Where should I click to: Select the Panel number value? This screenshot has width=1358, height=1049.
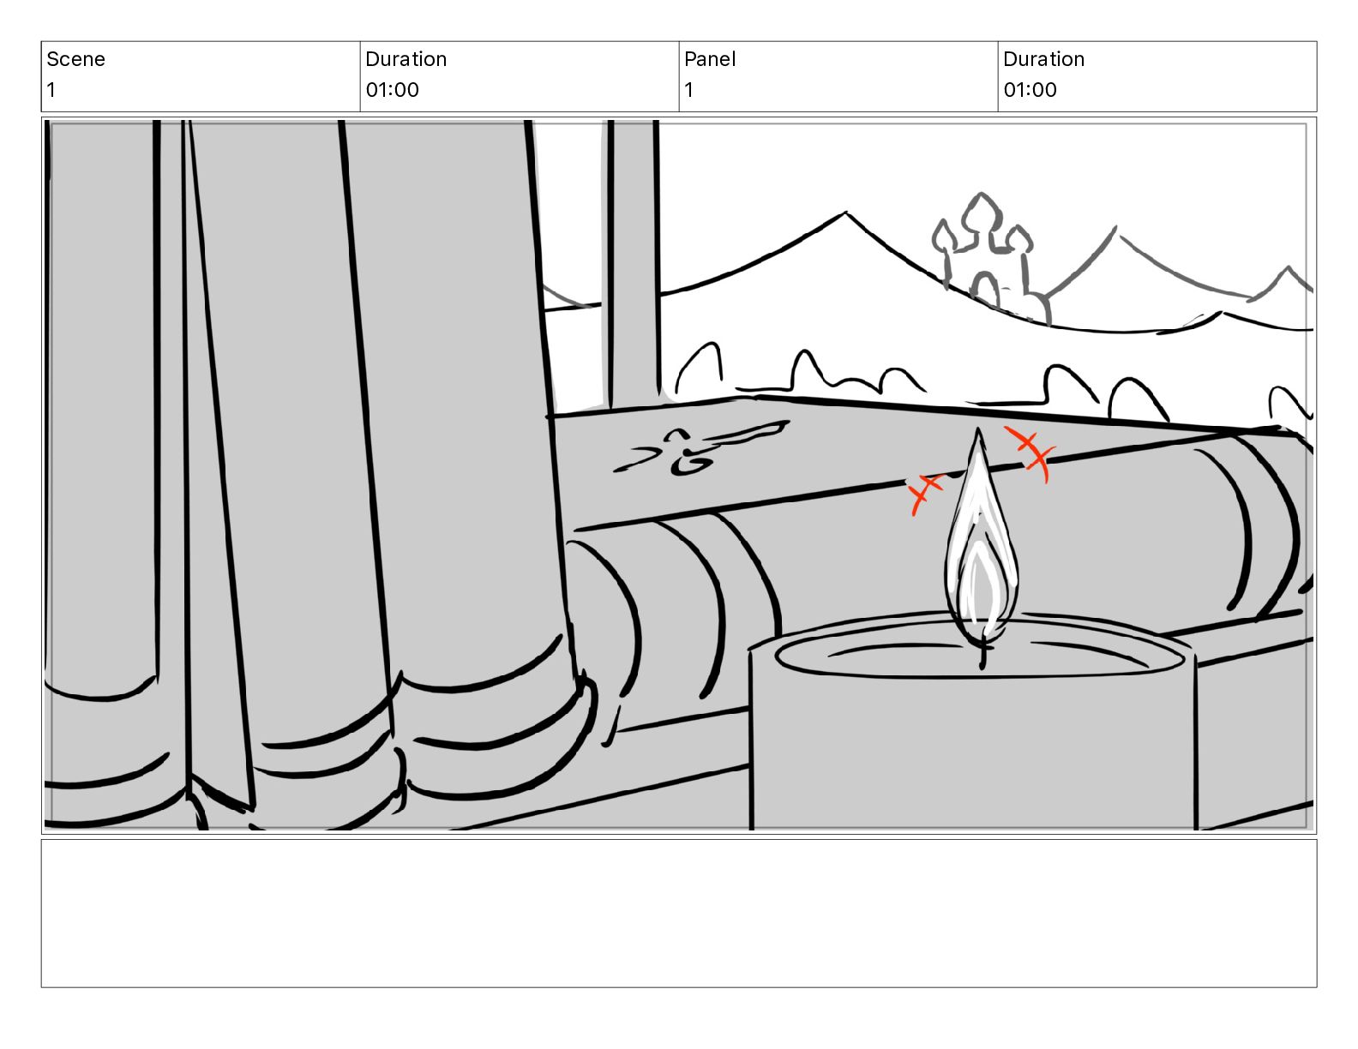pos(688,90)
